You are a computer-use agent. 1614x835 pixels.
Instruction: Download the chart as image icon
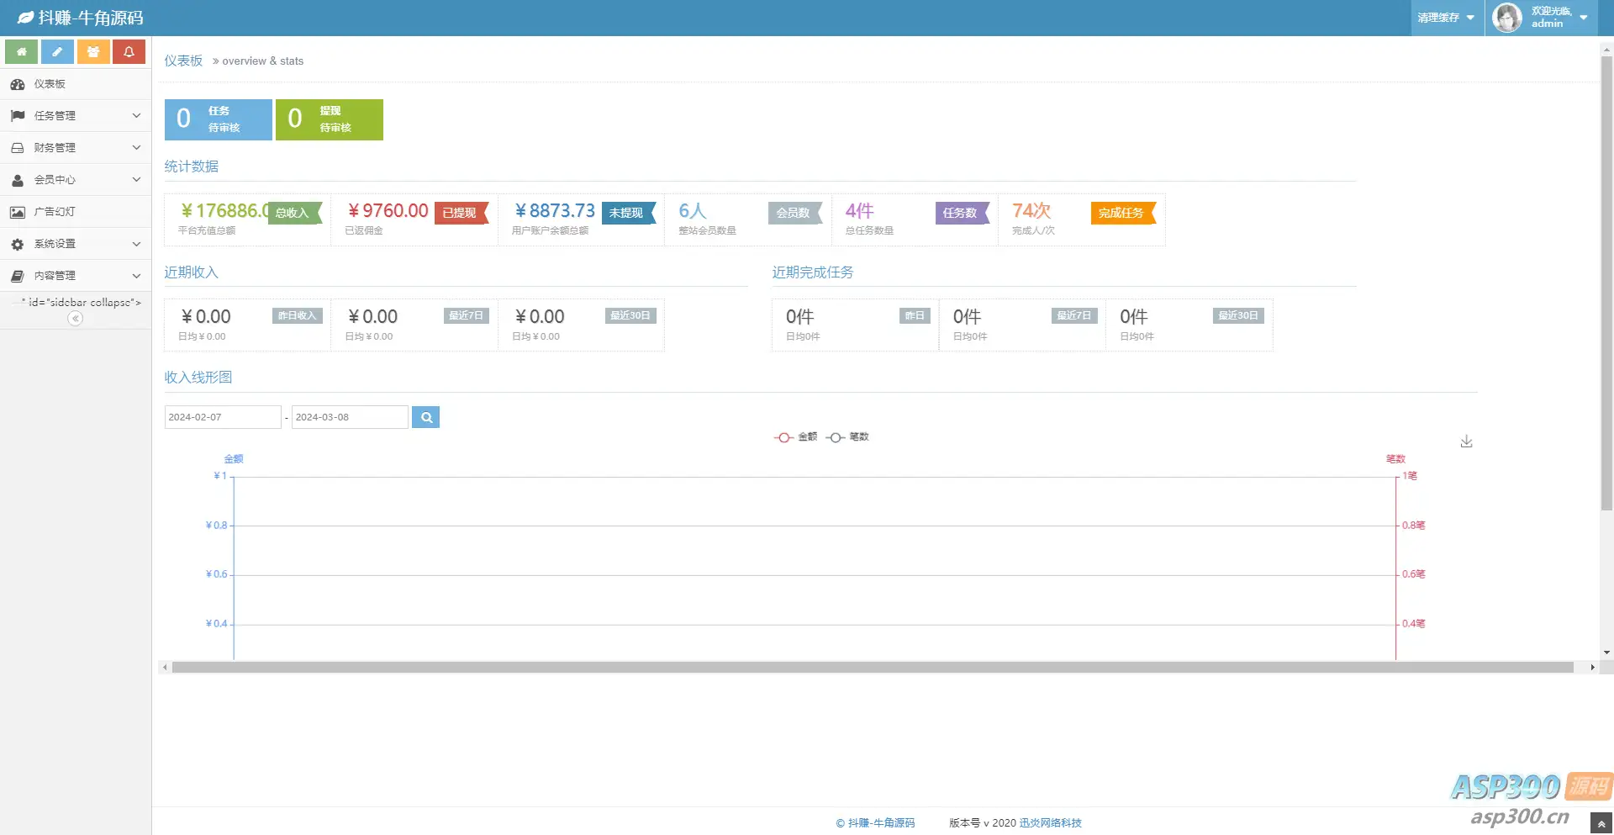[1466, 441]
